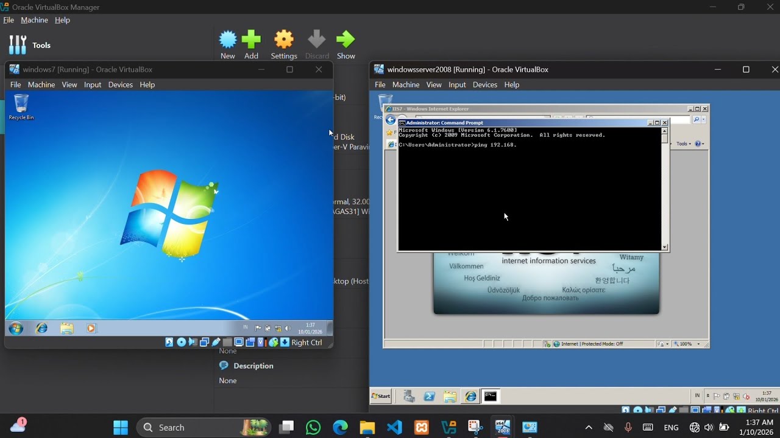
Task: Click Command Prompt title bar system icon
Action: point(402,123)
